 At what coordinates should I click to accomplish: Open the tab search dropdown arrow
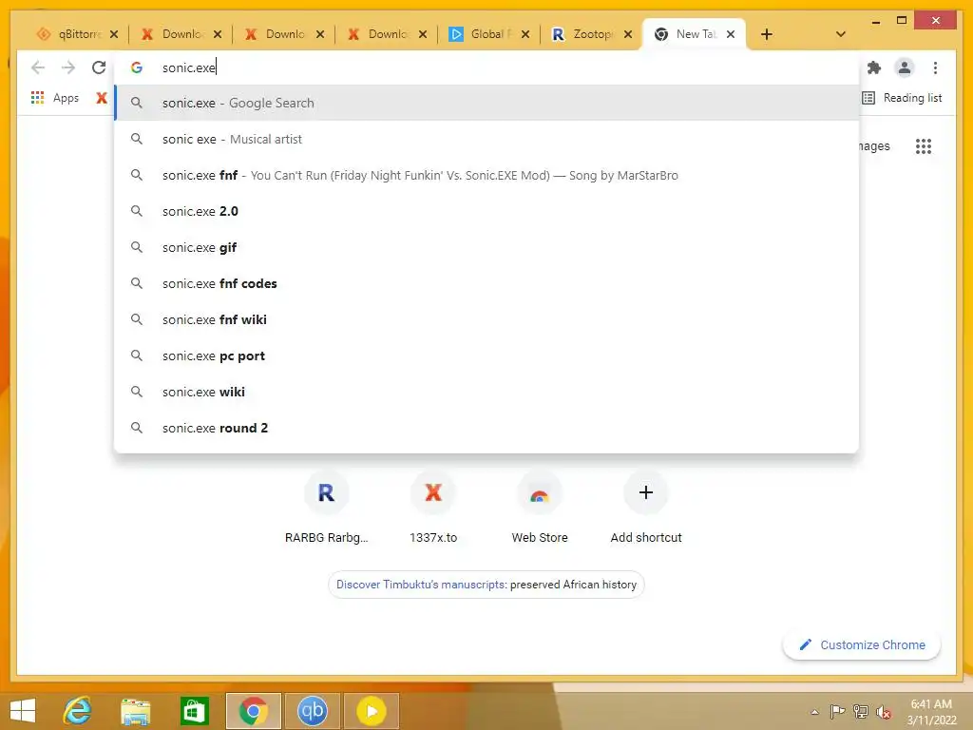[x=841, y=34]
